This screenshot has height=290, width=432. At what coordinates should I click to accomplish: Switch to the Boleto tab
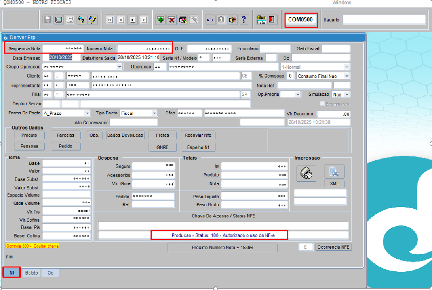point(31,273)
